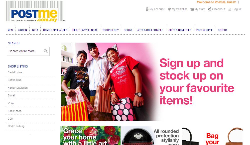The width and height of the screenshot is (250, 145).
Task: Click the PostMe.com.my logo
Action: click(35, 11)
